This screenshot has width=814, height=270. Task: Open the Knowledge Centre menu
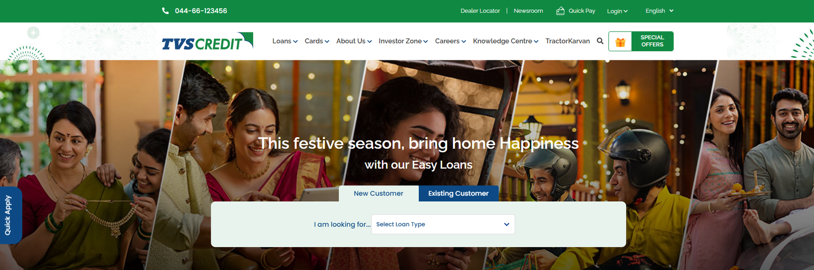coord(506,41)
